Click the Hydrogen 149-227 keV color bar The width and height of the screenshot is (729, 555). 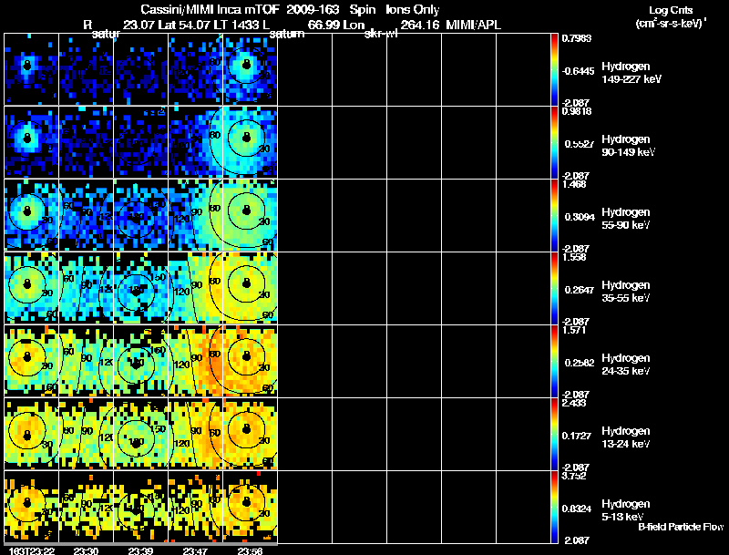556,68
